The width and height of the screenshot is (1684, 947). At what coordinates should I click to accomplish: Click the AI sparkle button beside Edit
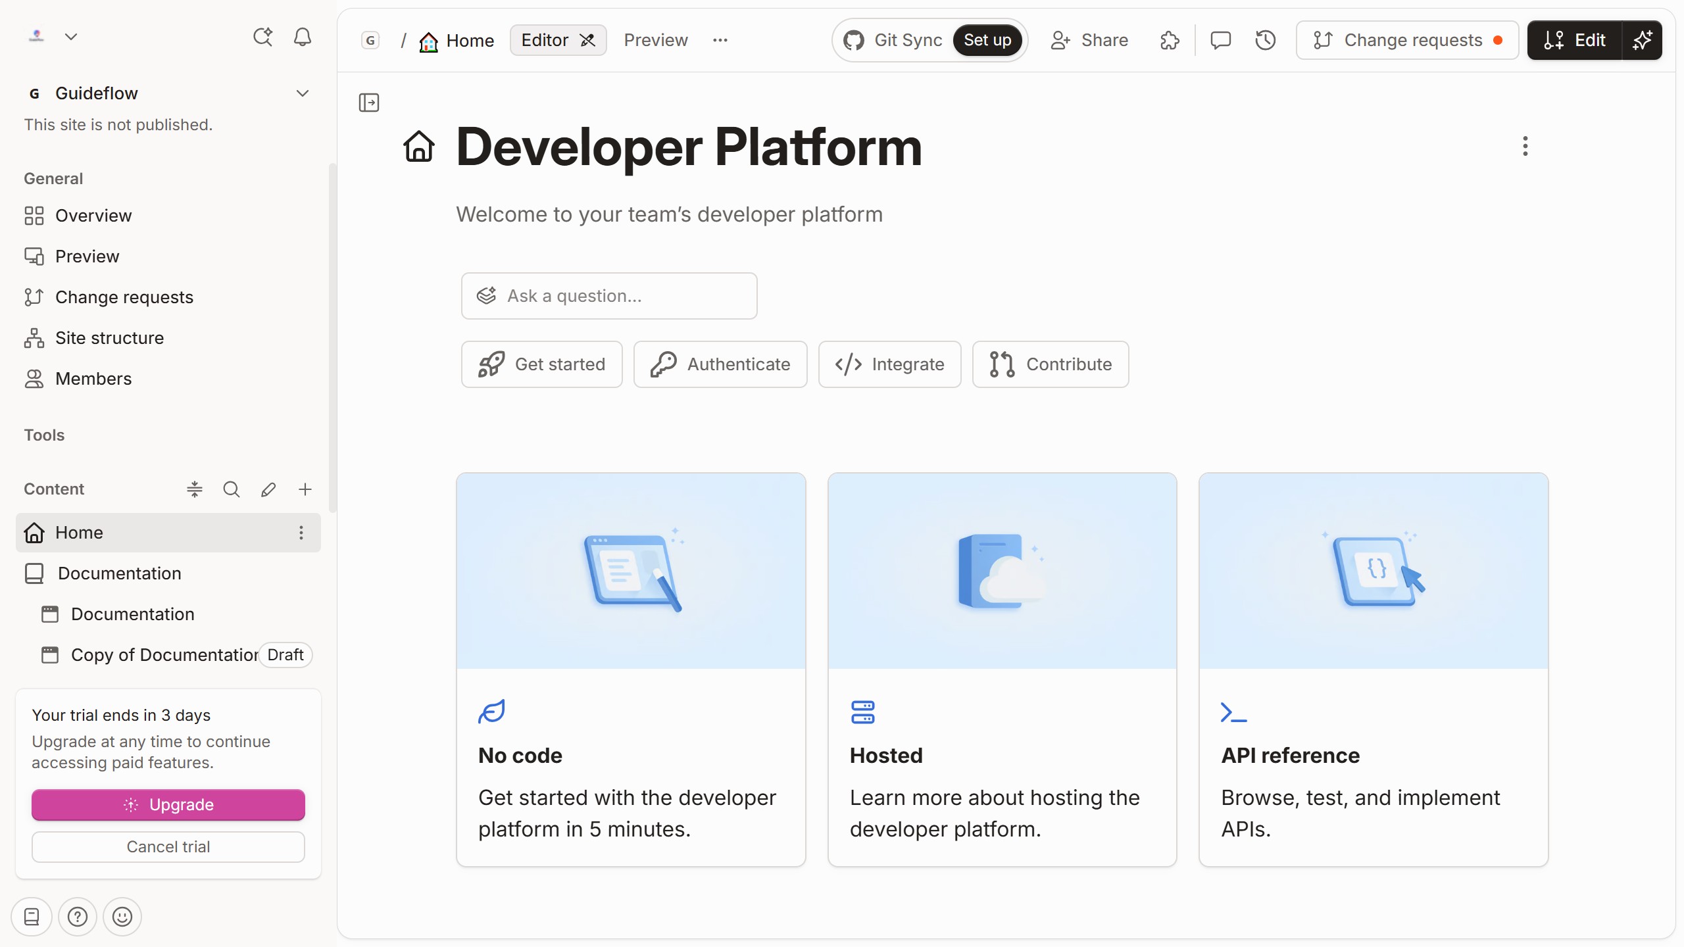coord(1643,41)
